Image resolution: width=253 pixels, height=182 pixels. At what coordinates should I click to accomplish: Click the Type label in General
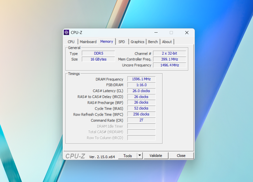(x=74, y=54)
